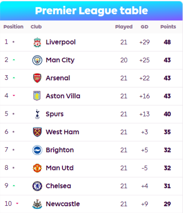Open the Chelsea team name link

click(x=58, y=186)
